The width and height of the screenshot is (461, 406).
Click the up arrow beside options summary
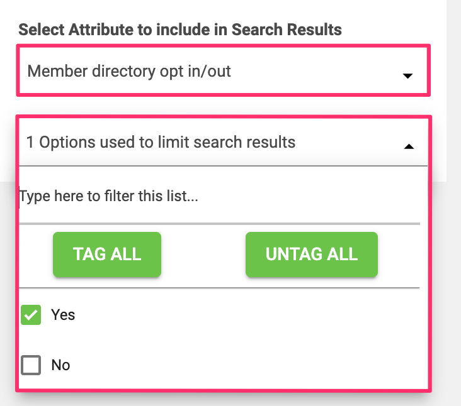(x=409, y=146)
